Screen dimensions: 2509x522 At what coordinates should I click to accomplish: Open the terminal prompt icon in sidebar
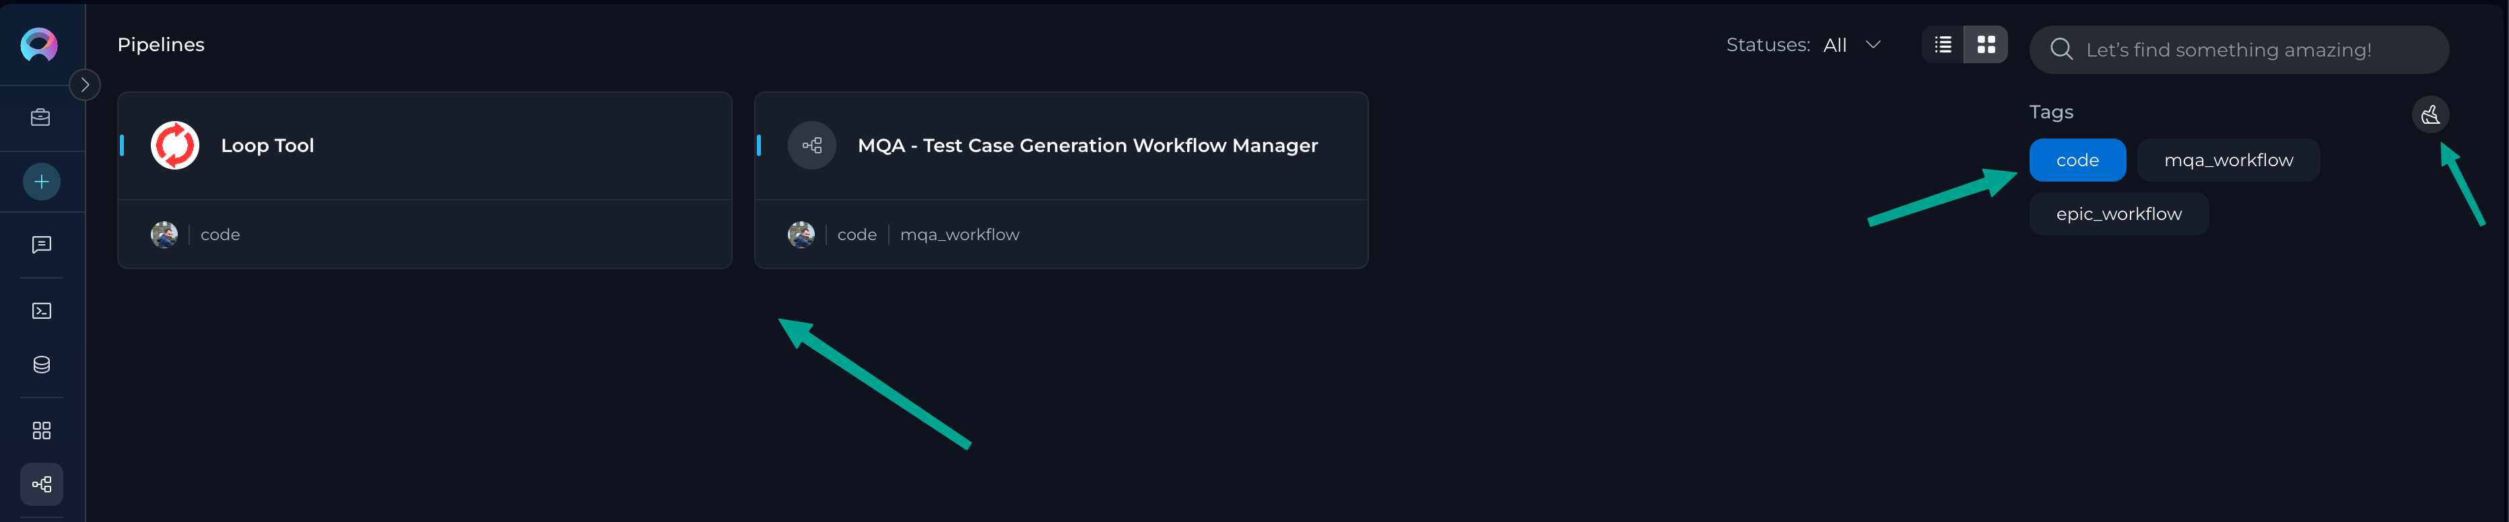[41, 311]
